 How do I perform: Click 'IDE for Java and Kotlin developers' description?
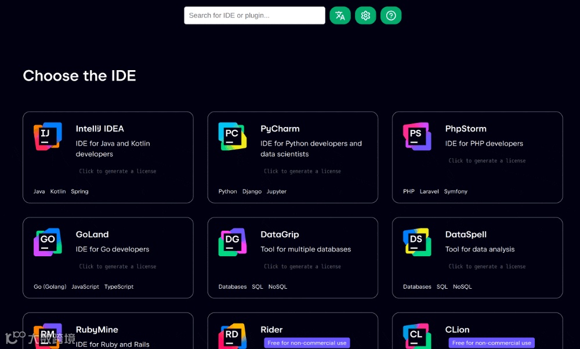(x=113, y=148)
